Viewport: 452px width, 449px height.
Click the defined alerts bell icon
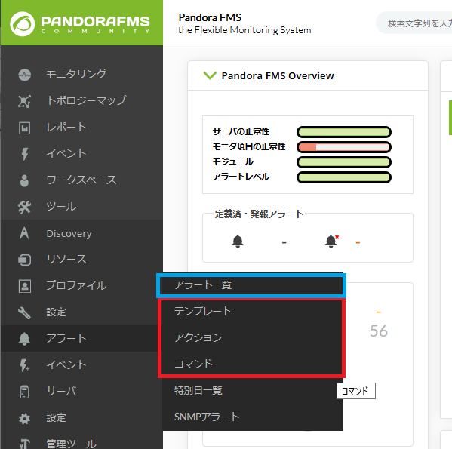point(238,241)
